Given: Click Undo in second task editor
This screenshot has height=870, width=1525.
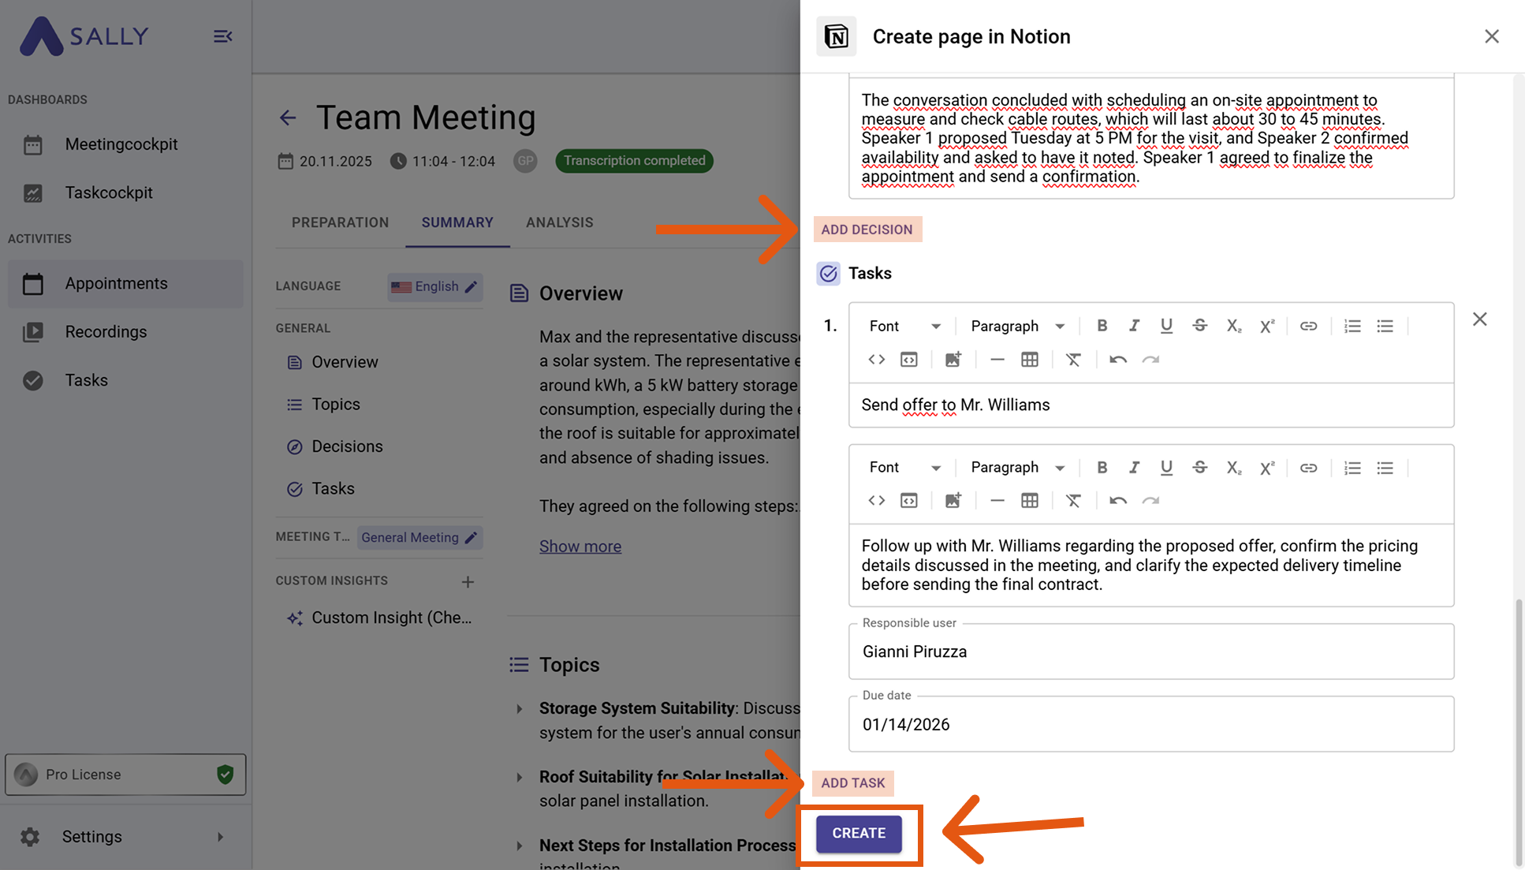Looking at the screenshot, I should click(x=1117, y=501).
